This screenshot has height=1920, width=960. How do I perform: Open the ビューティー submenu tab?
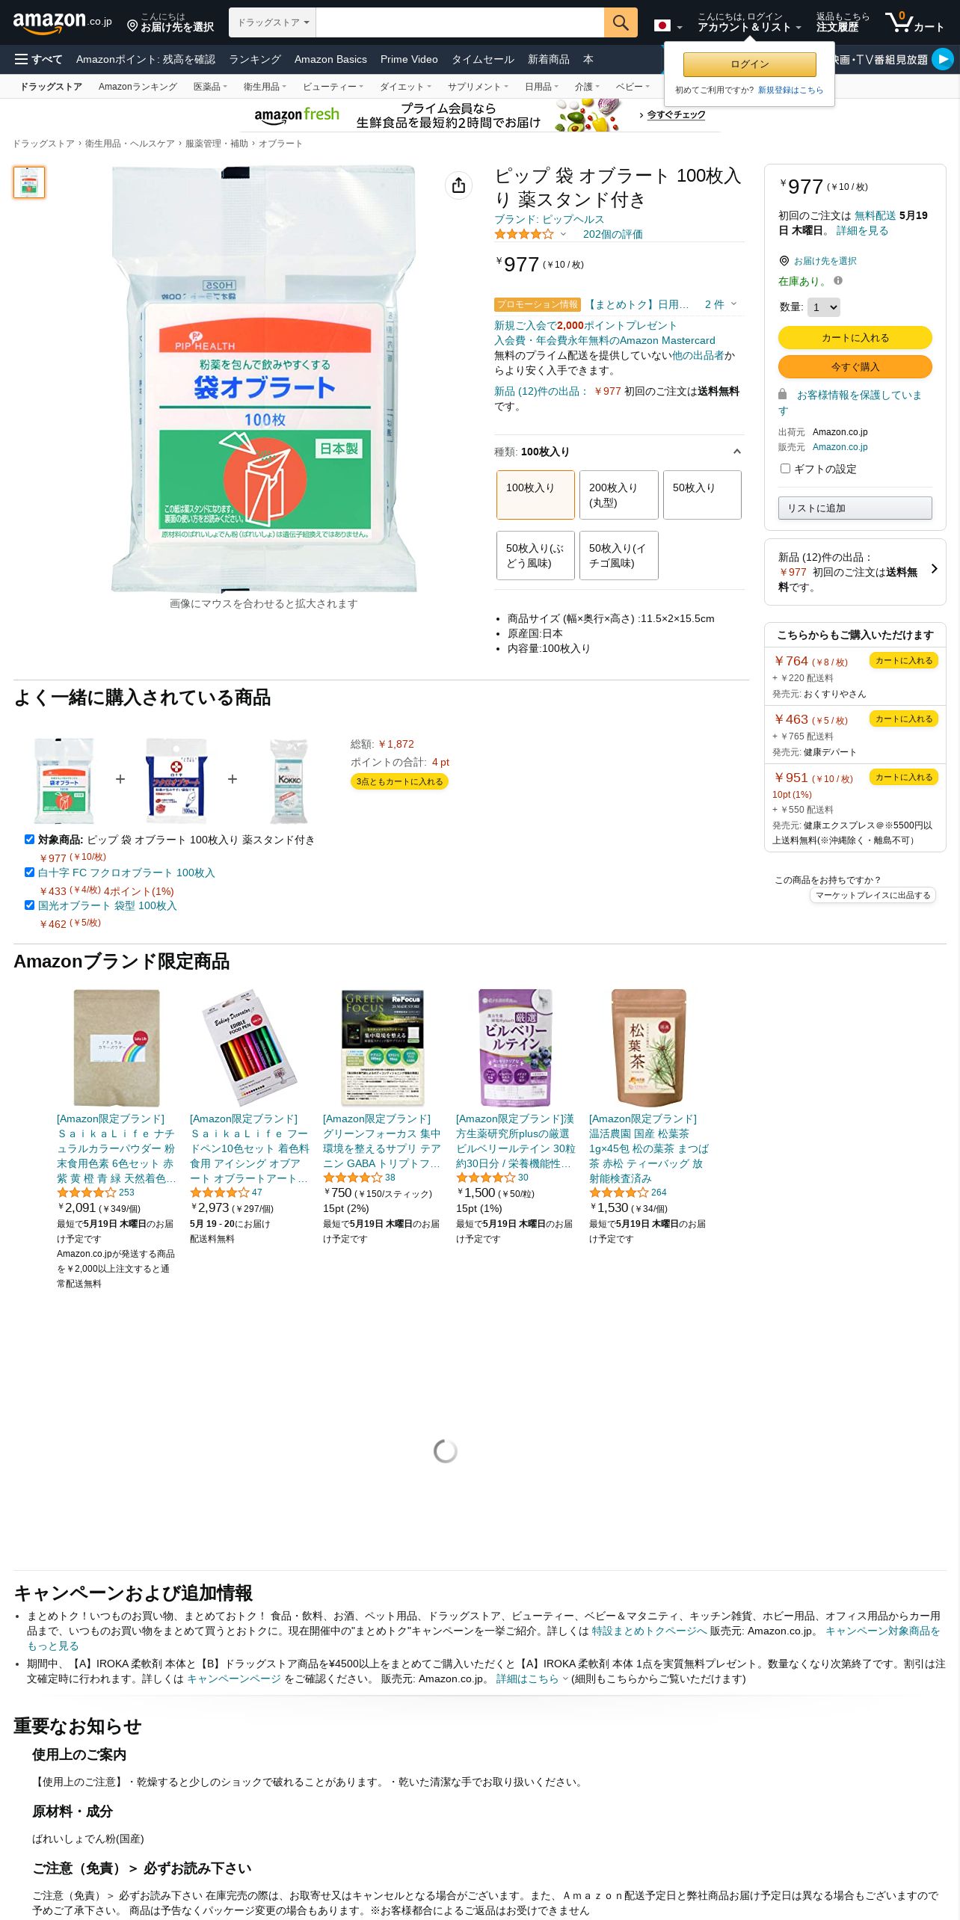tap(333, 87)
